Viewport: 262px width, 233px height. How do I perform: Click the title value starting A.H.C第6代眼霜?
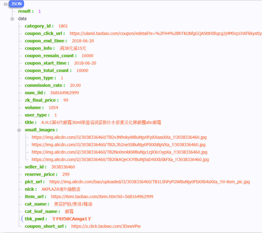pos(101,122)
